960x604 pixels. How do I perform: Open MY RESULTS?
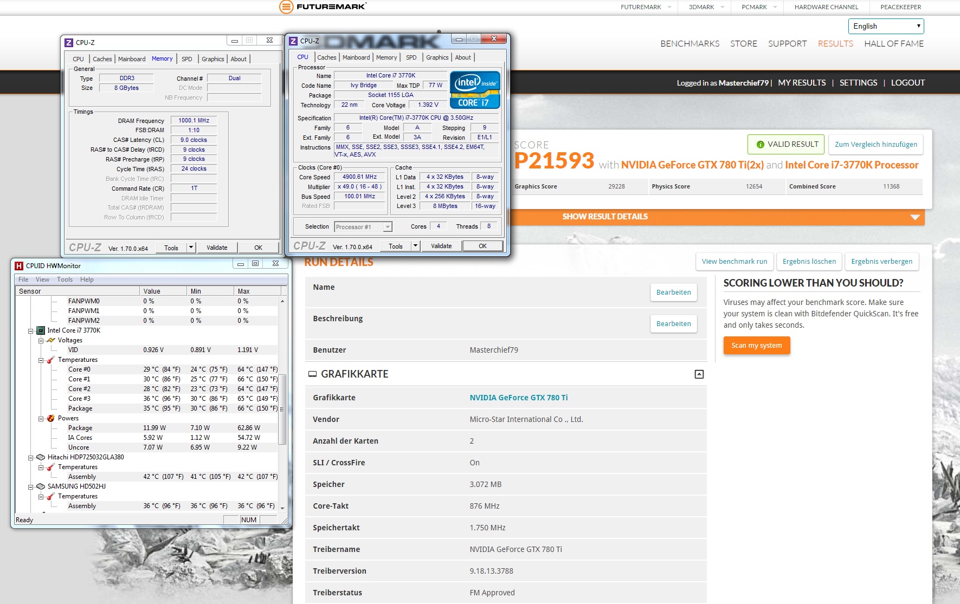coord(802,83)
